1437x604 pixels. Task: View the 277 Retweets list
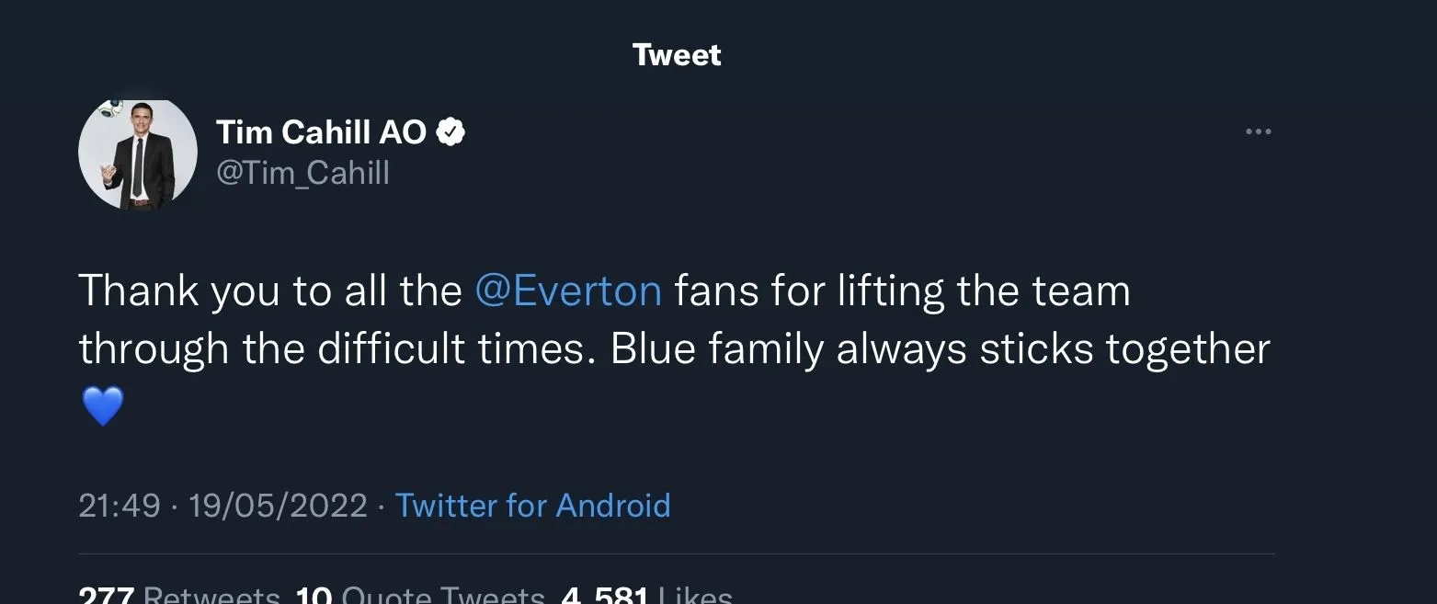click(x=179, y=595)
